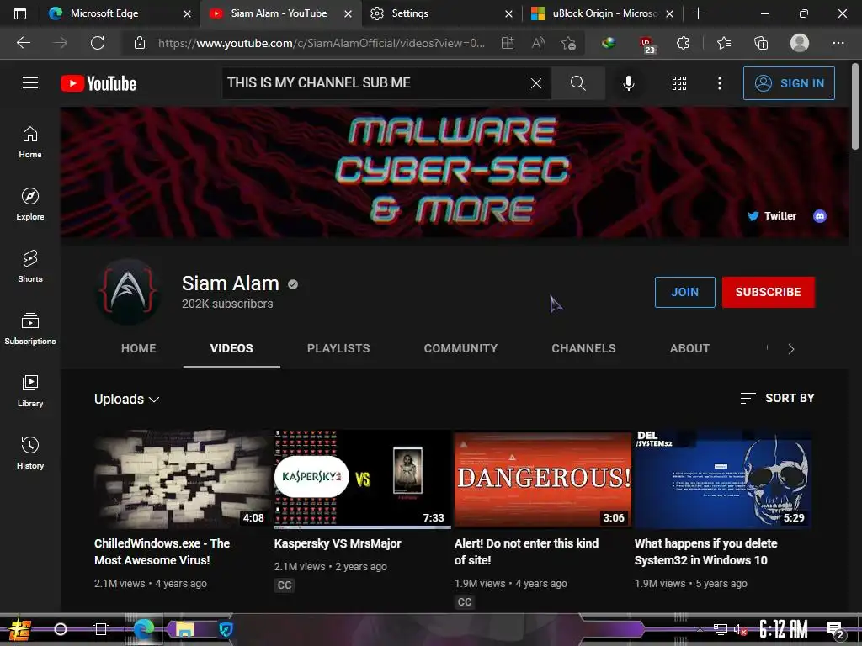The height and width of the screenshot is (646, 862).
Task: Open 'delete System32' video title
Action: pos(706,552)
